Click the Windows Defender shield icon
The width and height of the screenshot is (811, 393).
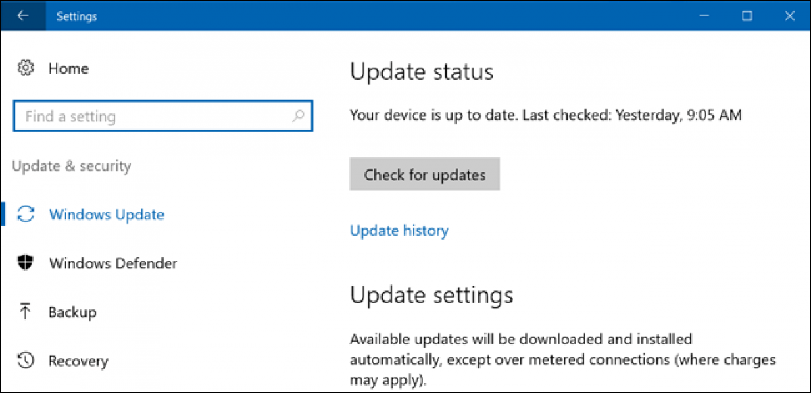[x=25, y=263]
